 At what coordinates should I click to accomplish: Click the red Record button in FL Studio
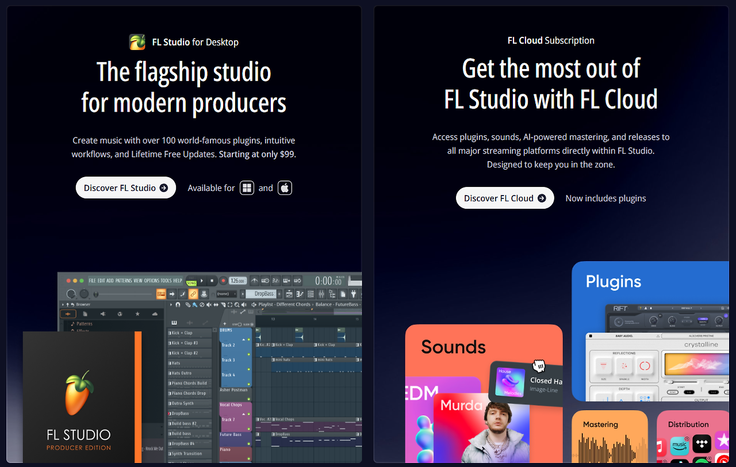pyautogui.click(x=223, y=281)
